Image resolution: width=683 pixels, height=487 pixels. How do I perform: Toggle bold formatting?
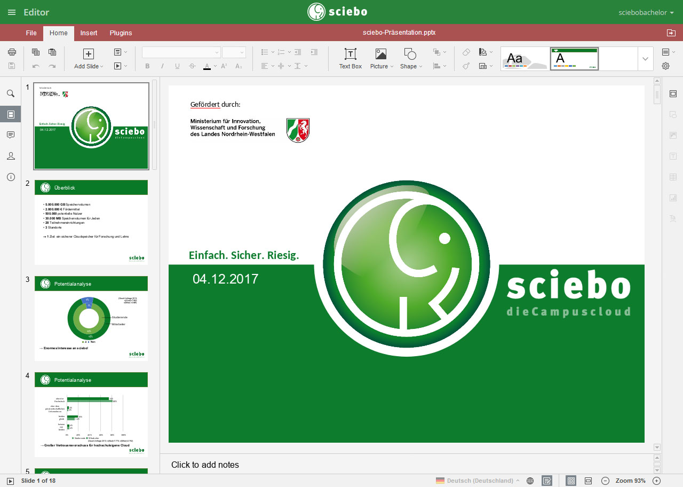point(147,66)
